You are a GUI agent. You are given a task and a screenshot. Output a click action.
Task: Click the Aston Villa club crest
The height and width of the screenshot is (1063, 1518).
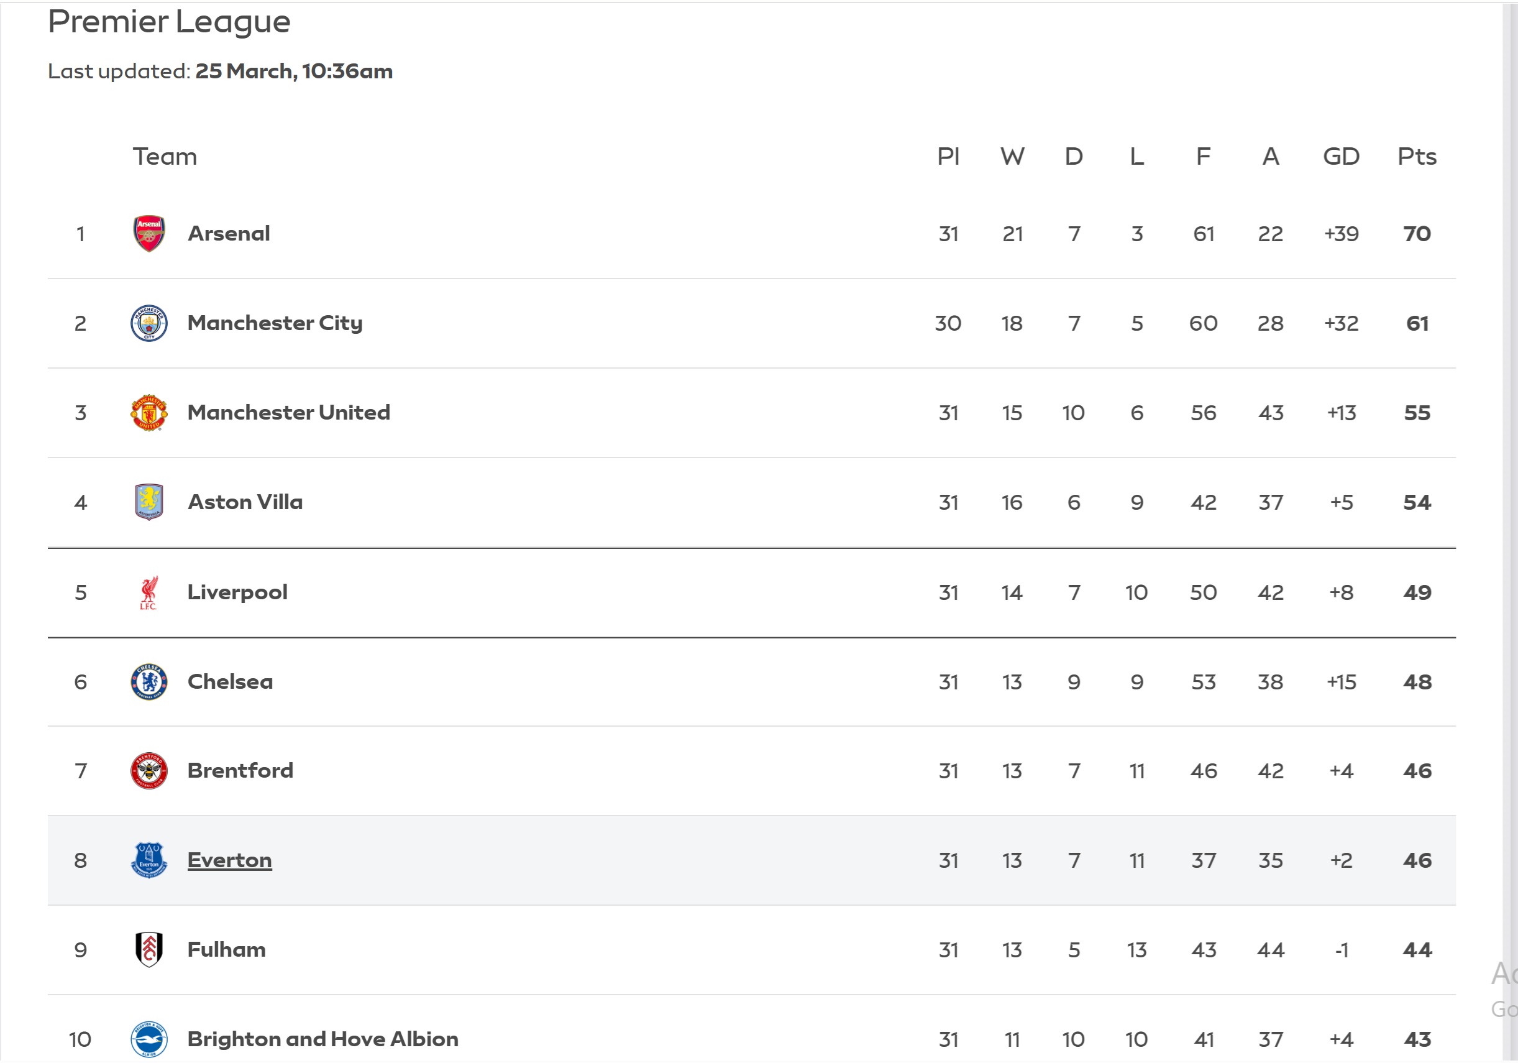(149, 502)
